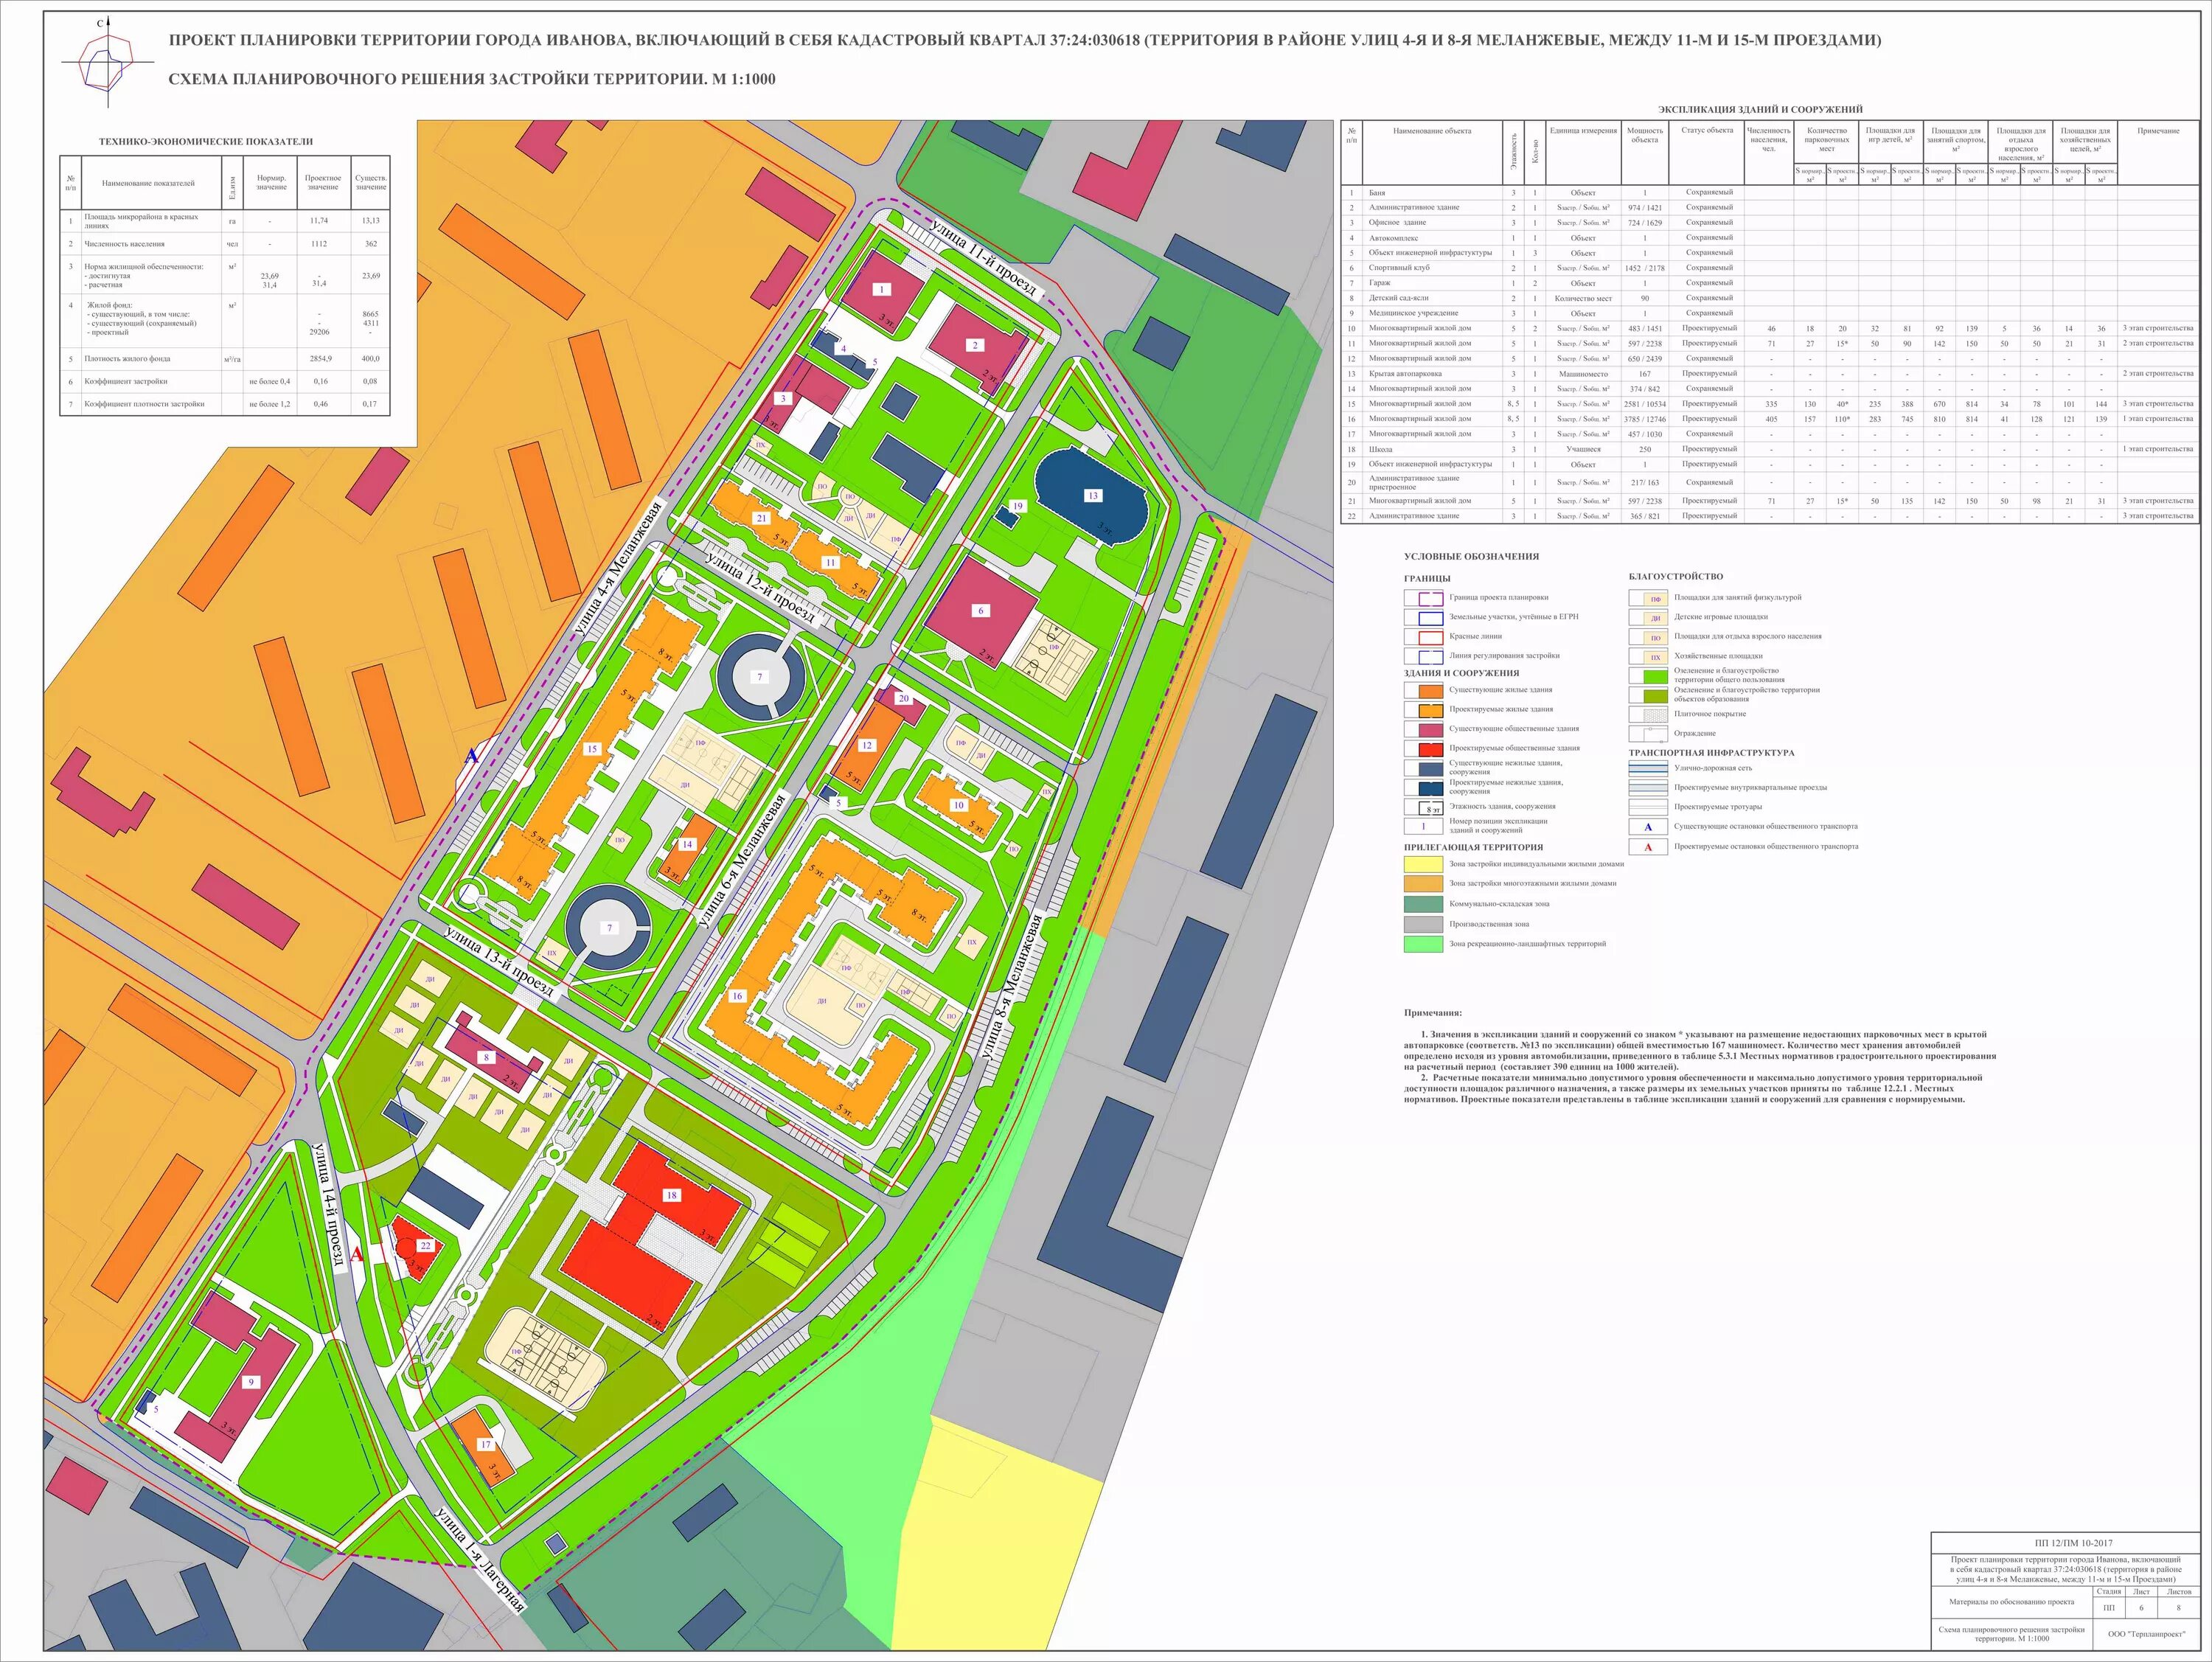The width and height of the screenshot is (2212, 1662).
Task: Click the legend 8 эт. storey count sample
Action: (1424, 808)
